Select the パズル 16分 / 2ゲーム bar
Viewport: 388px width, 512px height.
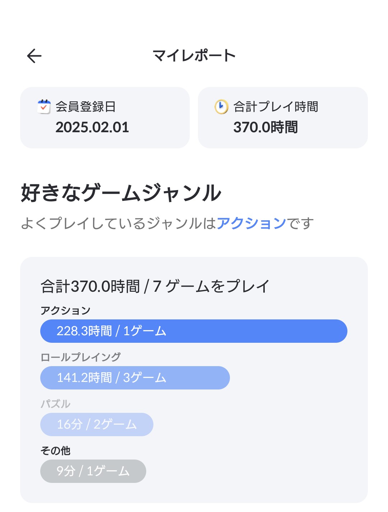click(97, 424)
